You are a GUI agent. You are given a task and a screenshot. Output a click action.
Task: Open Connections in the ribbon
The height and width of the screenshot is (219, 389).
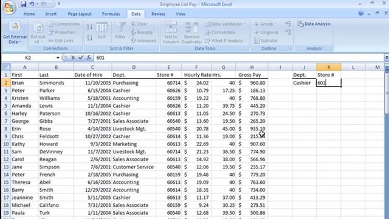coord(64,24)
